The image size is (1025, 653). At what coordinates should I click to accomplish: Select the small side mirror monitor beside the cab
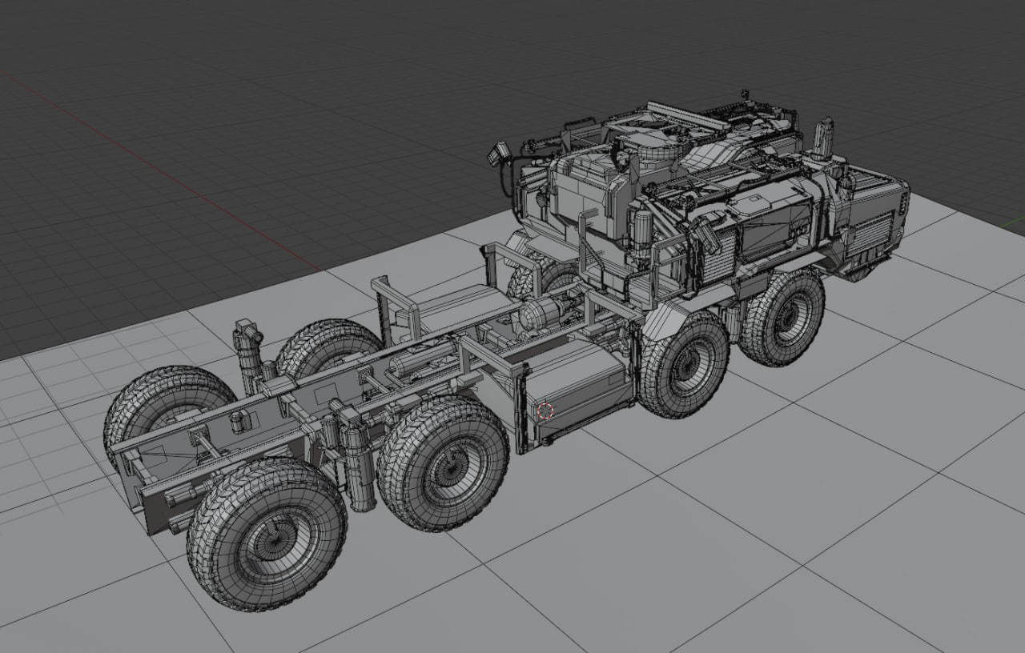pos(500,153)
